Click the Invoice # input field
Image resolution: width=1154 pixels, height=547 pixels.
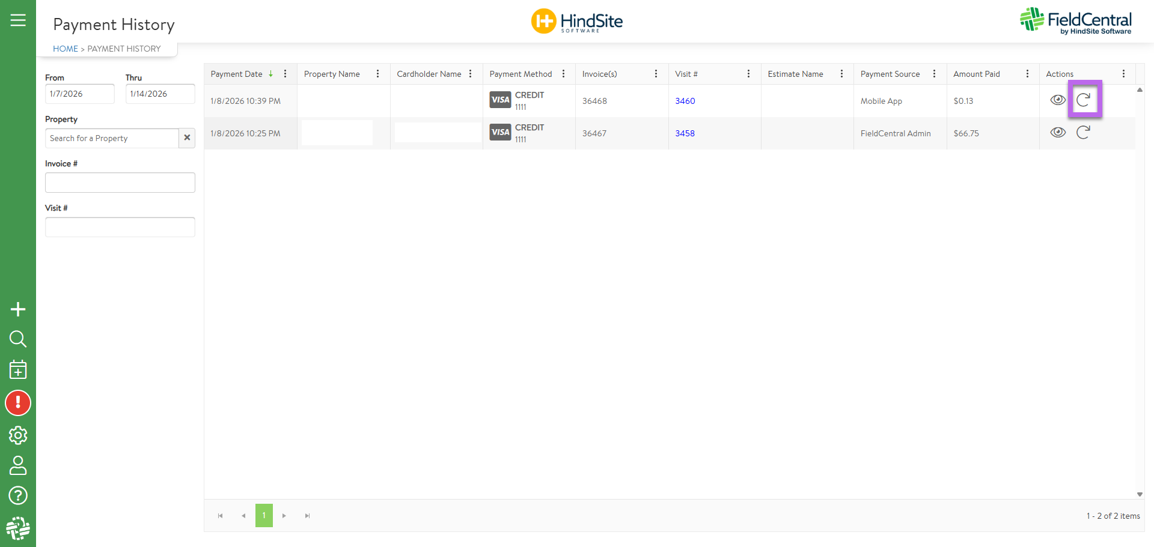pos(120,183)
